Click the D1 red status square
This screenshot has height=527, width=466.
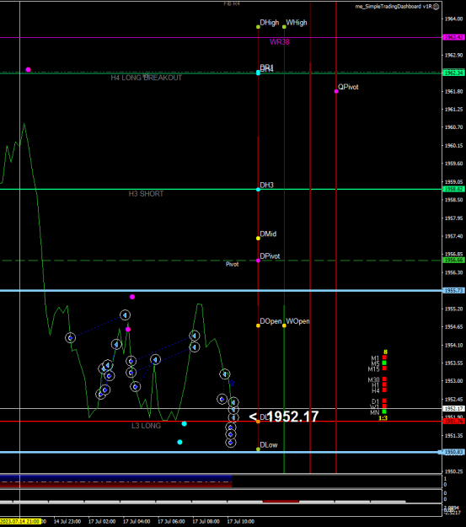point(384,401)
